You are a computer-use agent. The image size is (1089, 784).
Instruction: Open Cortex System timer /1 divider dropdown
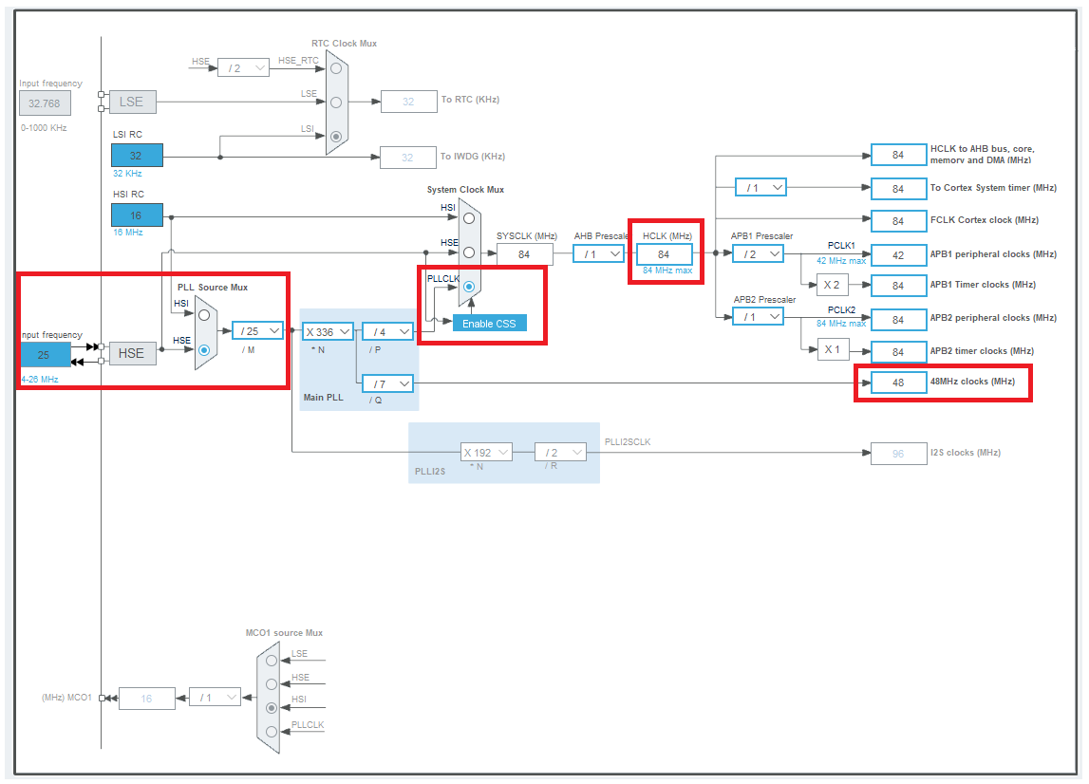760,188
